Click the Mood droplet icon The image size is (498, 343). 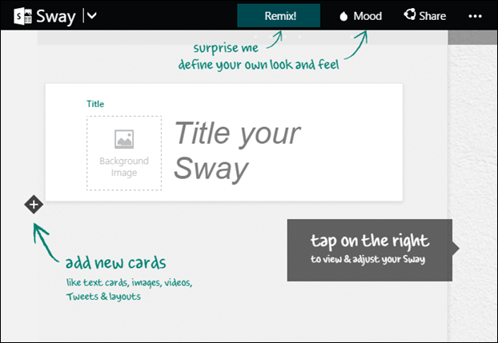point(343,16)
